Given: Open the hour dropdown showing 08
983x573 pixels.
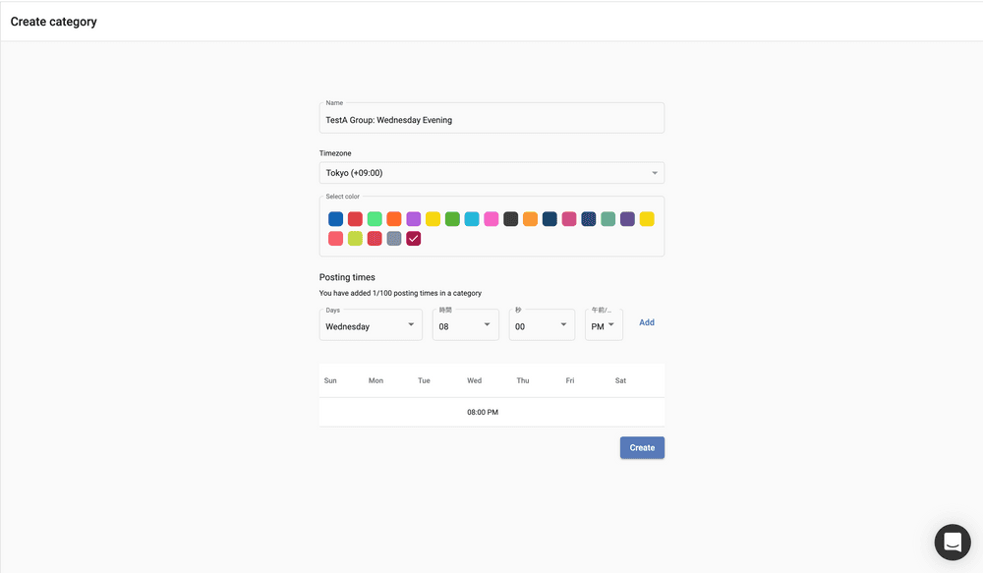Looking at the screenshot, I should tap(465, 326).
